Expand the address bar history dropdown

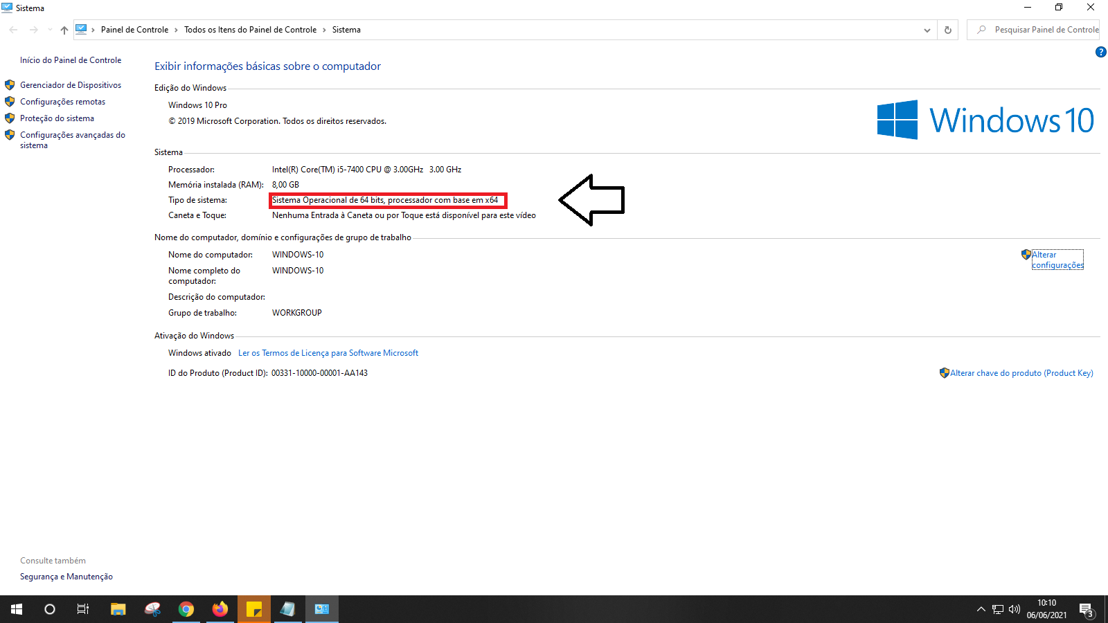tap(927, 30)
